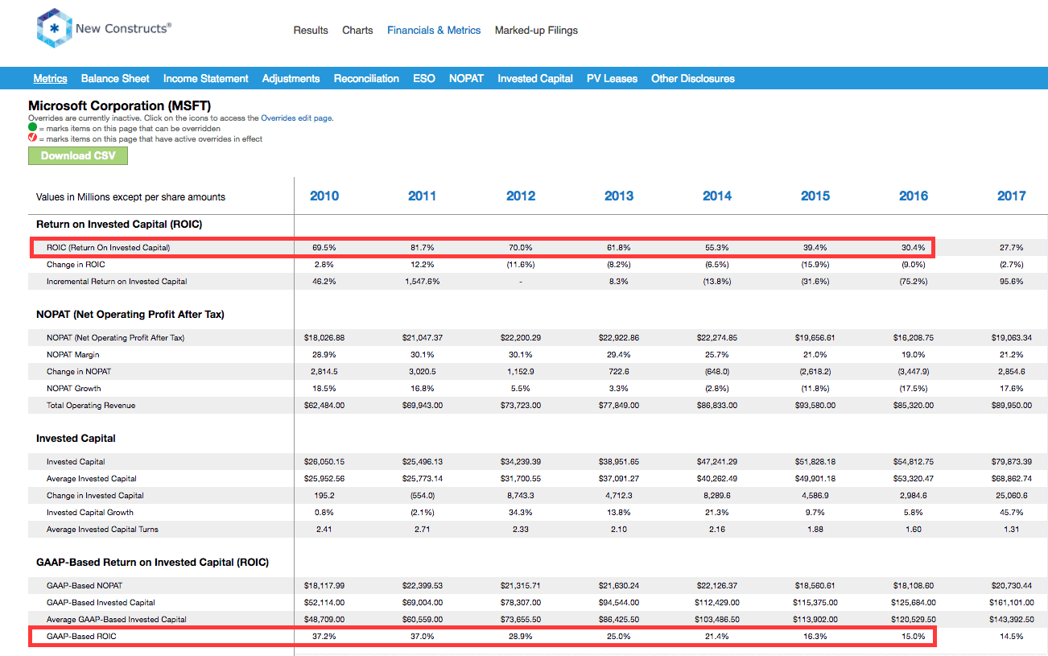Click the Values in Millions header note
This screenshot has height=656, width=1048.
pyautogui.click(x=130, y=197)
